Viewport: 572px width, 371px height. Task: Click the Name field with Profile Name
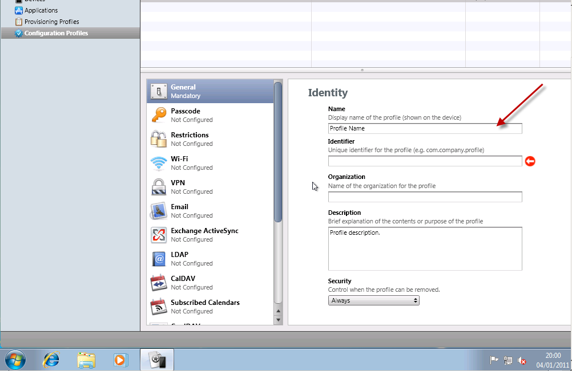tap(425, 128)
